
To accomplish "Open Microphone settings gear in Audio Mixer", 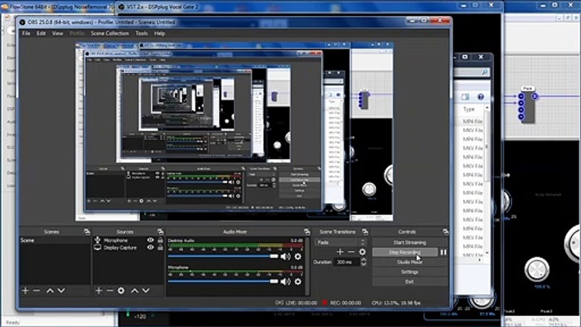I will tap(298, 282).
